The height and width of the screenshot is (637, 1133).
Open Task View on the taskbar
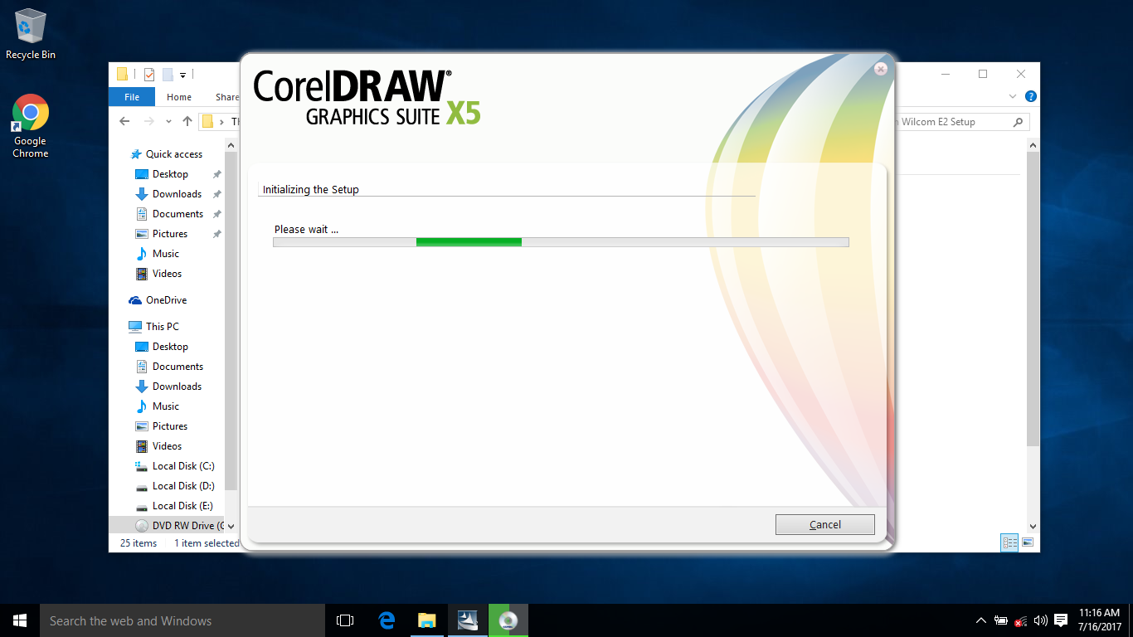pyautogui.click(x=345, y=620)
